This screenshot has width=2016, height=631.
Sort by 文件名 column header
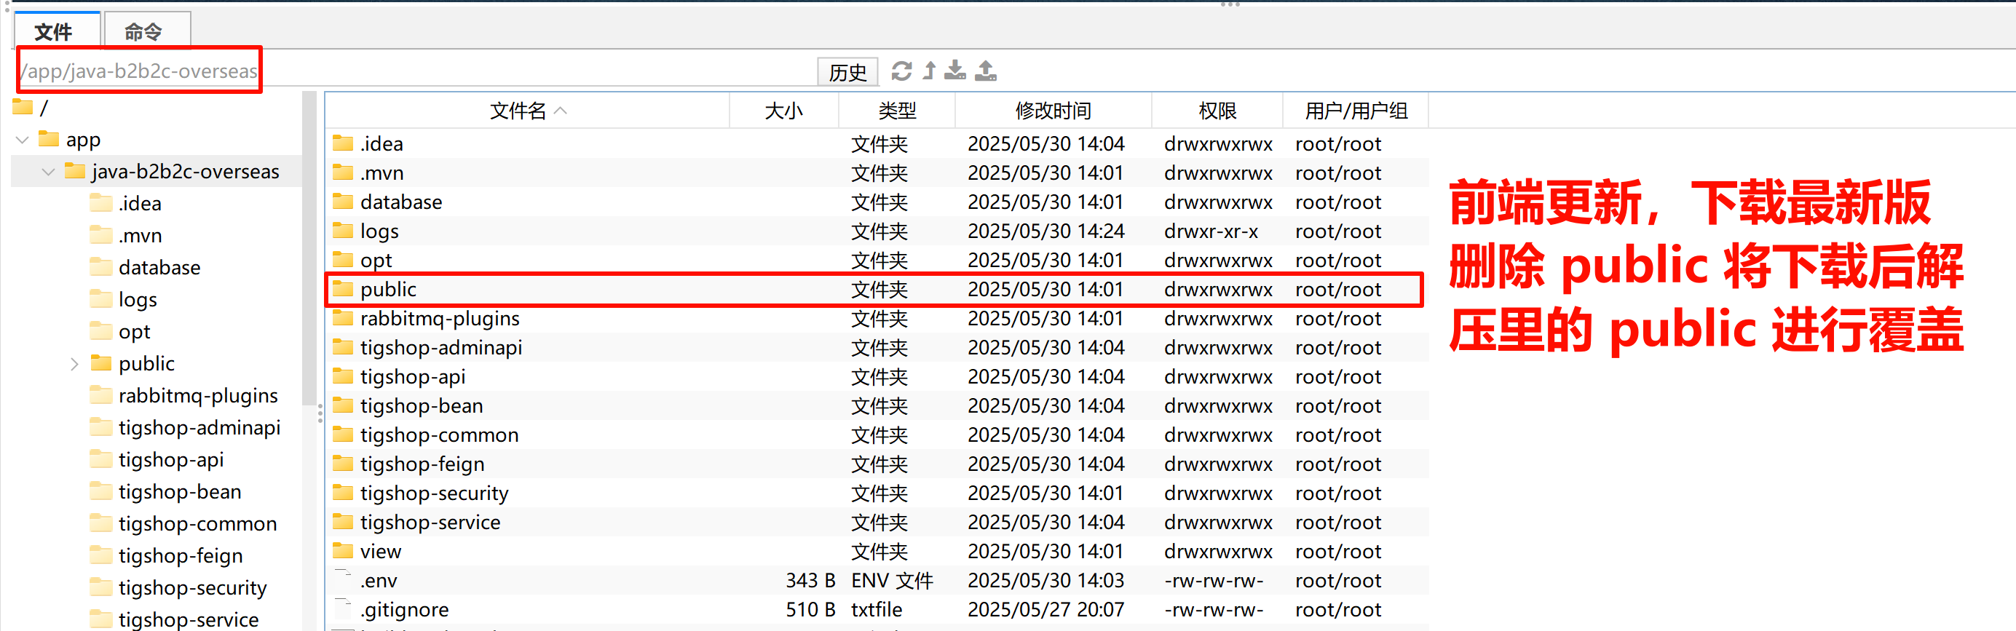point(526,110)
